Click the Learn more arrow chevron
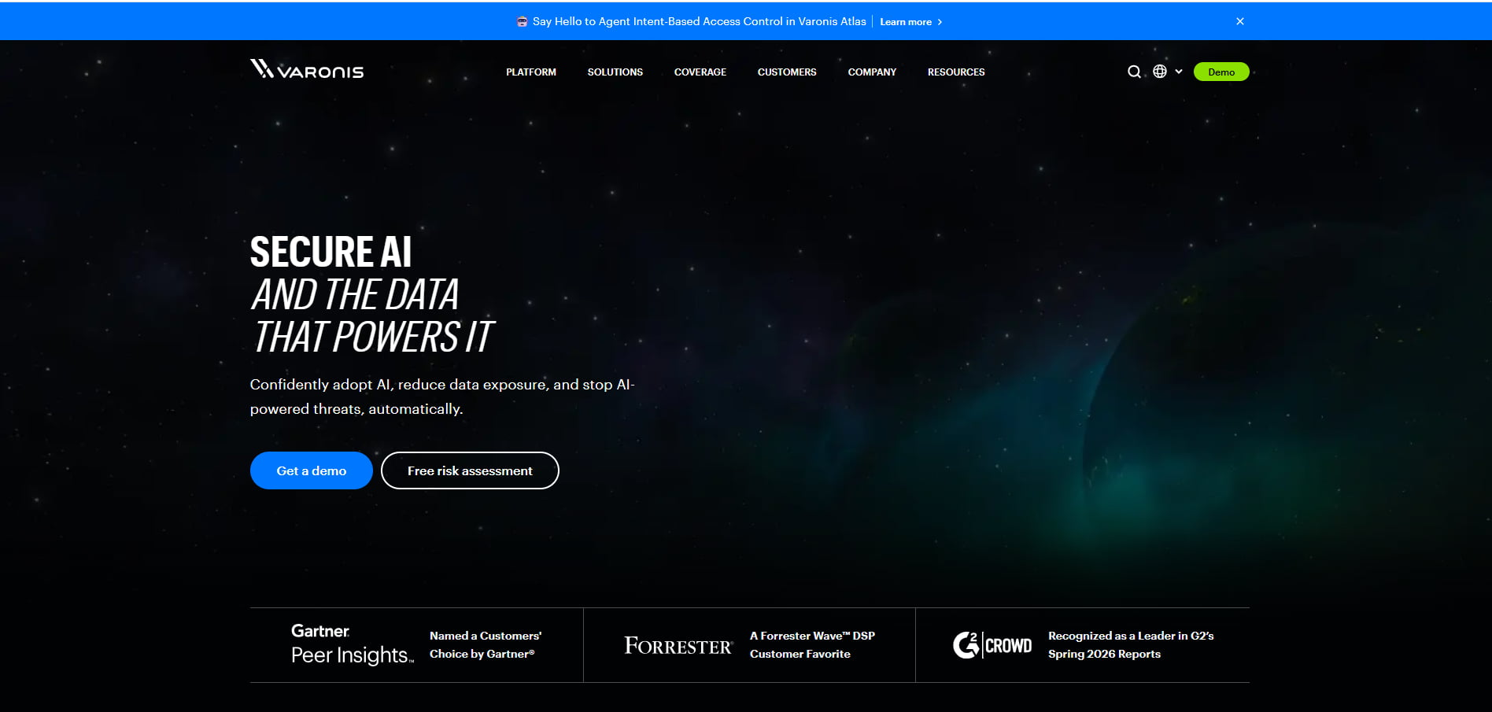The width and height of the screenshot is (1492, 712). [940, 22]
